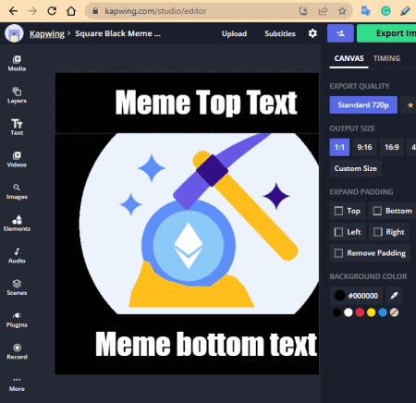
Task: Bookmark this page with star icon
Action: (342, 11)
